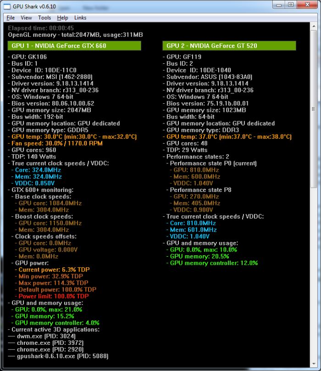Open the File menu
321x371 pixels.
(x=11, y=18)
